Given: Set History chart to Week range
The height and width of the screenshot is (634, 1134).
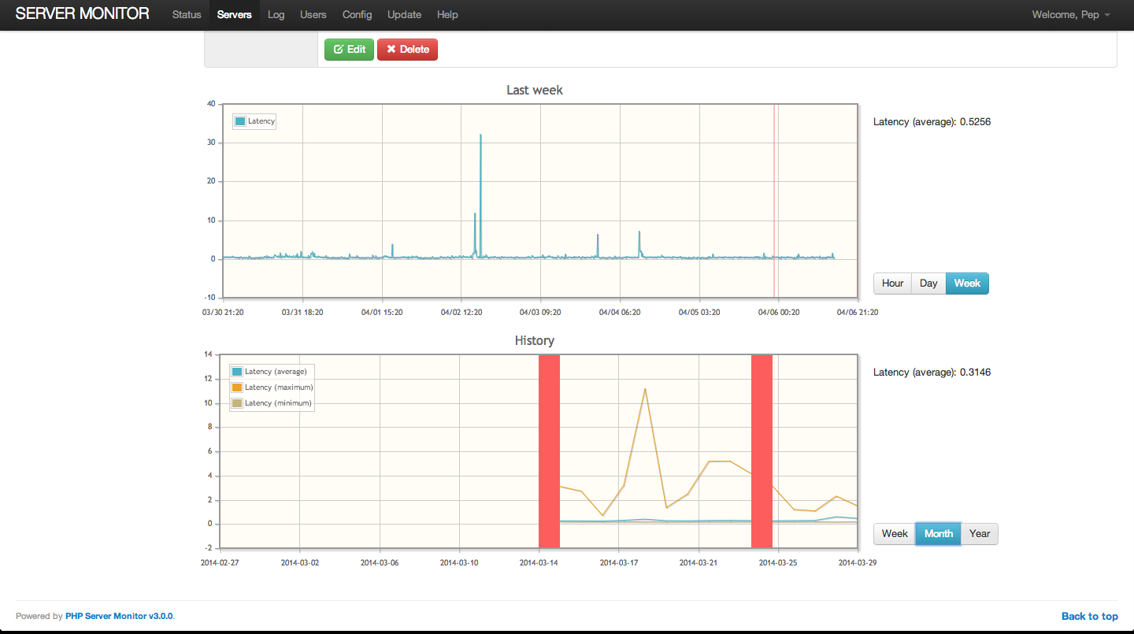Looking at the screenshot, I should click(x=895, y=534).
